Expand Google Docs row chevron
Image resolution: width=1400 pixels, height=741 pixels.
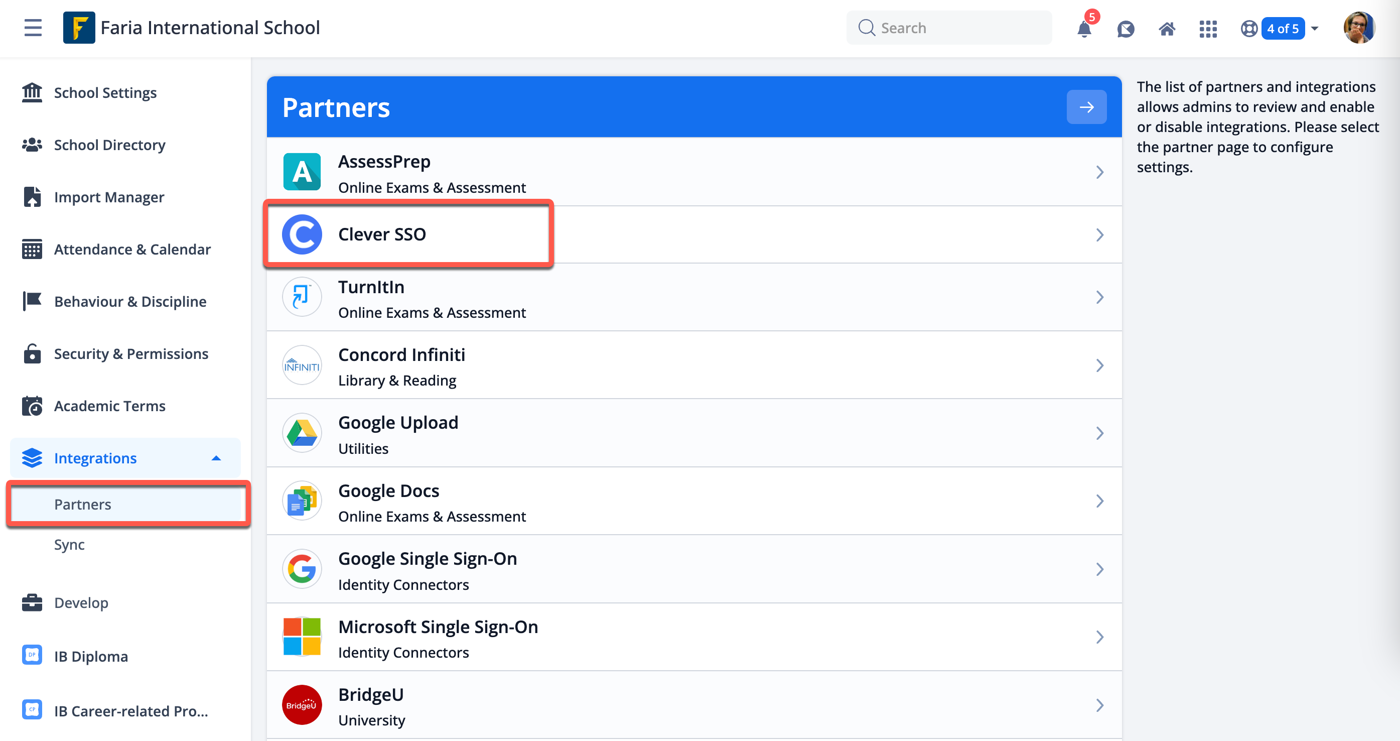point(1100,501)
